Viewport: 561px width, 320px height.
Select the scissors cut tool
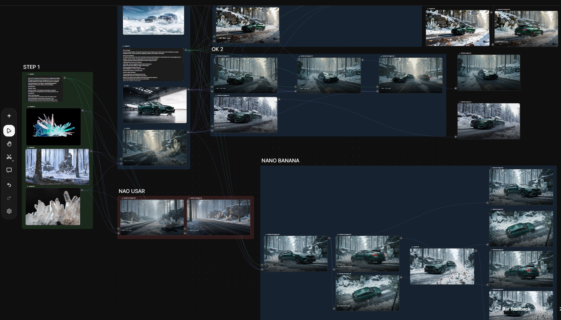click(9, 157)
